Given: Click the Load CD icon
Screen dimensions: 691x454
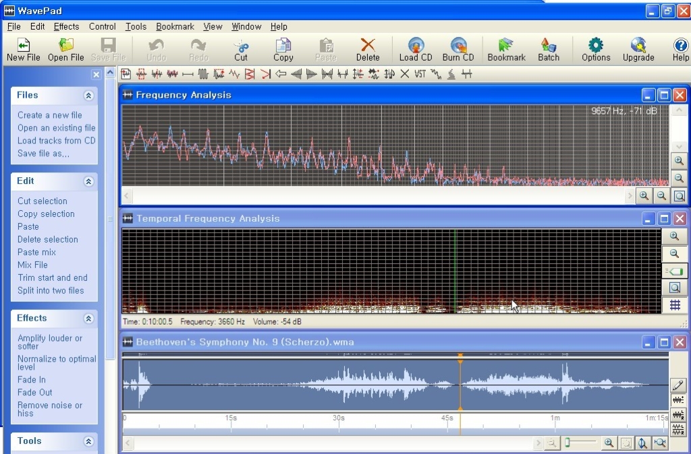Looking at the screenshot, I should (416, 49).
